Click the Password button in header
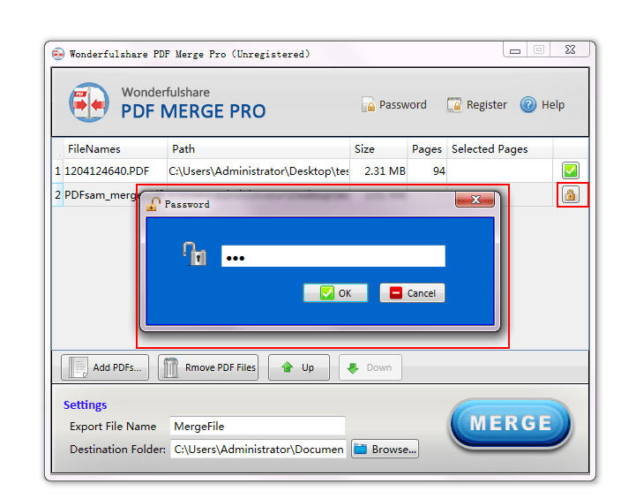 (394, 105)
